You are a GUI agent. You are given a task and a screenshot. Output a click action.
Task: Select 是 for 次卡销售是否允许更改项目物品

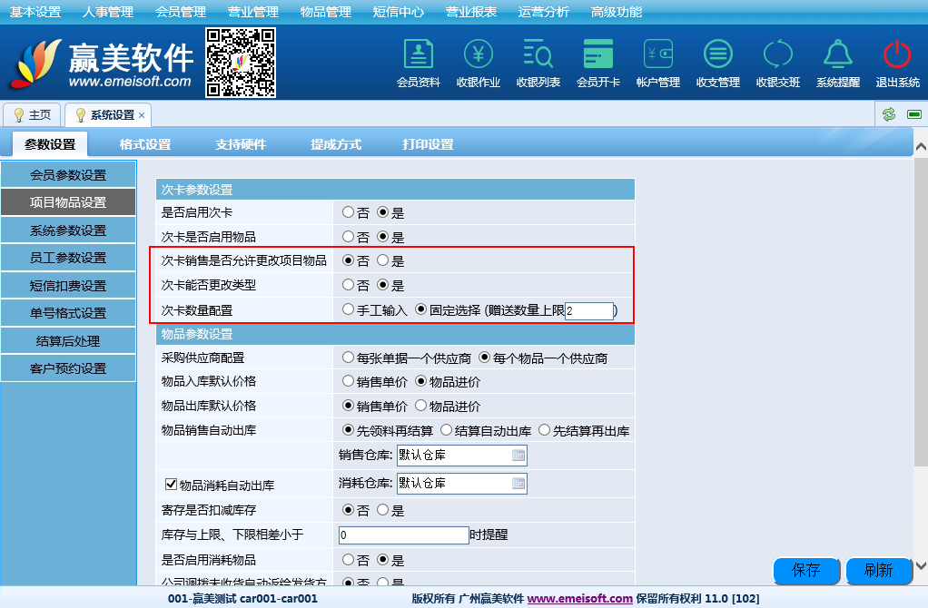[x=382, y=260]
